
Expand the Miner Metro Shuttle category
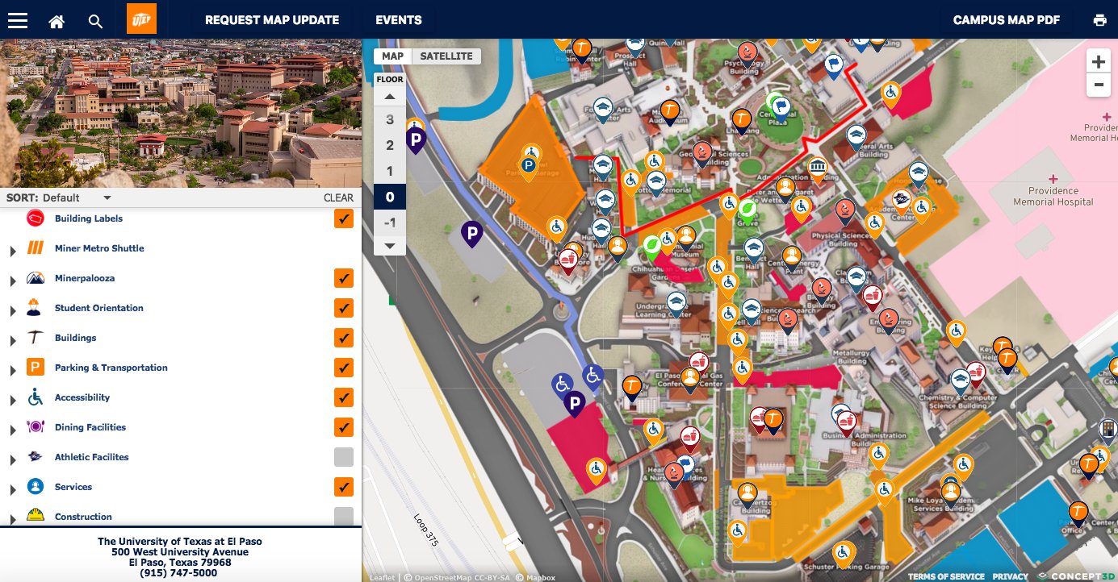click(x=12, y=251)
